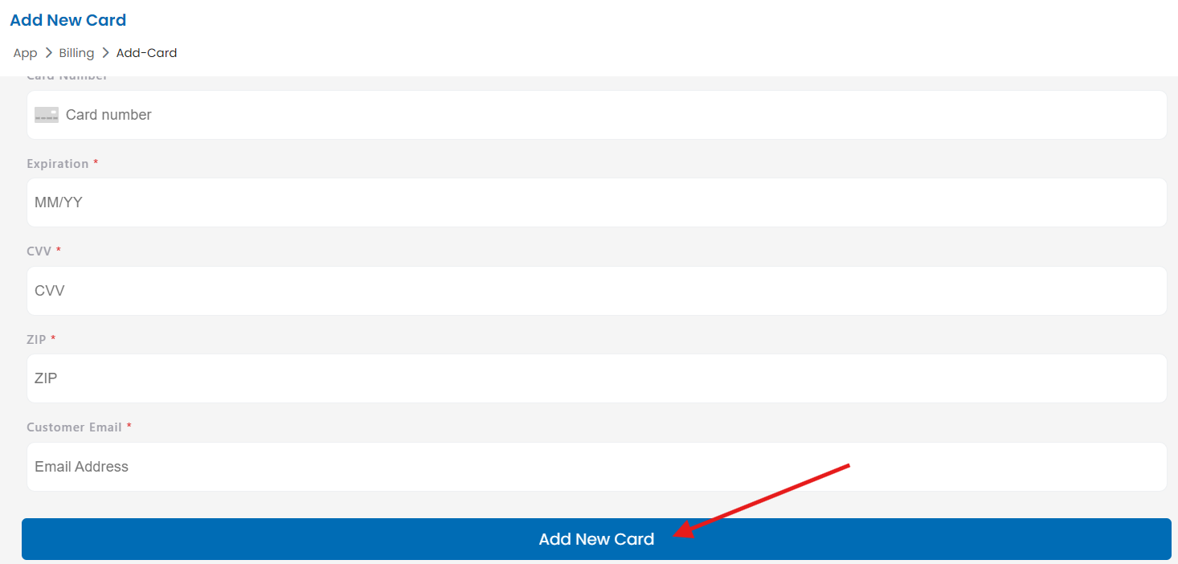Viewport: 1178px width, 564px height.
Task: Click the ZIP field label
Action: (36, 340)
